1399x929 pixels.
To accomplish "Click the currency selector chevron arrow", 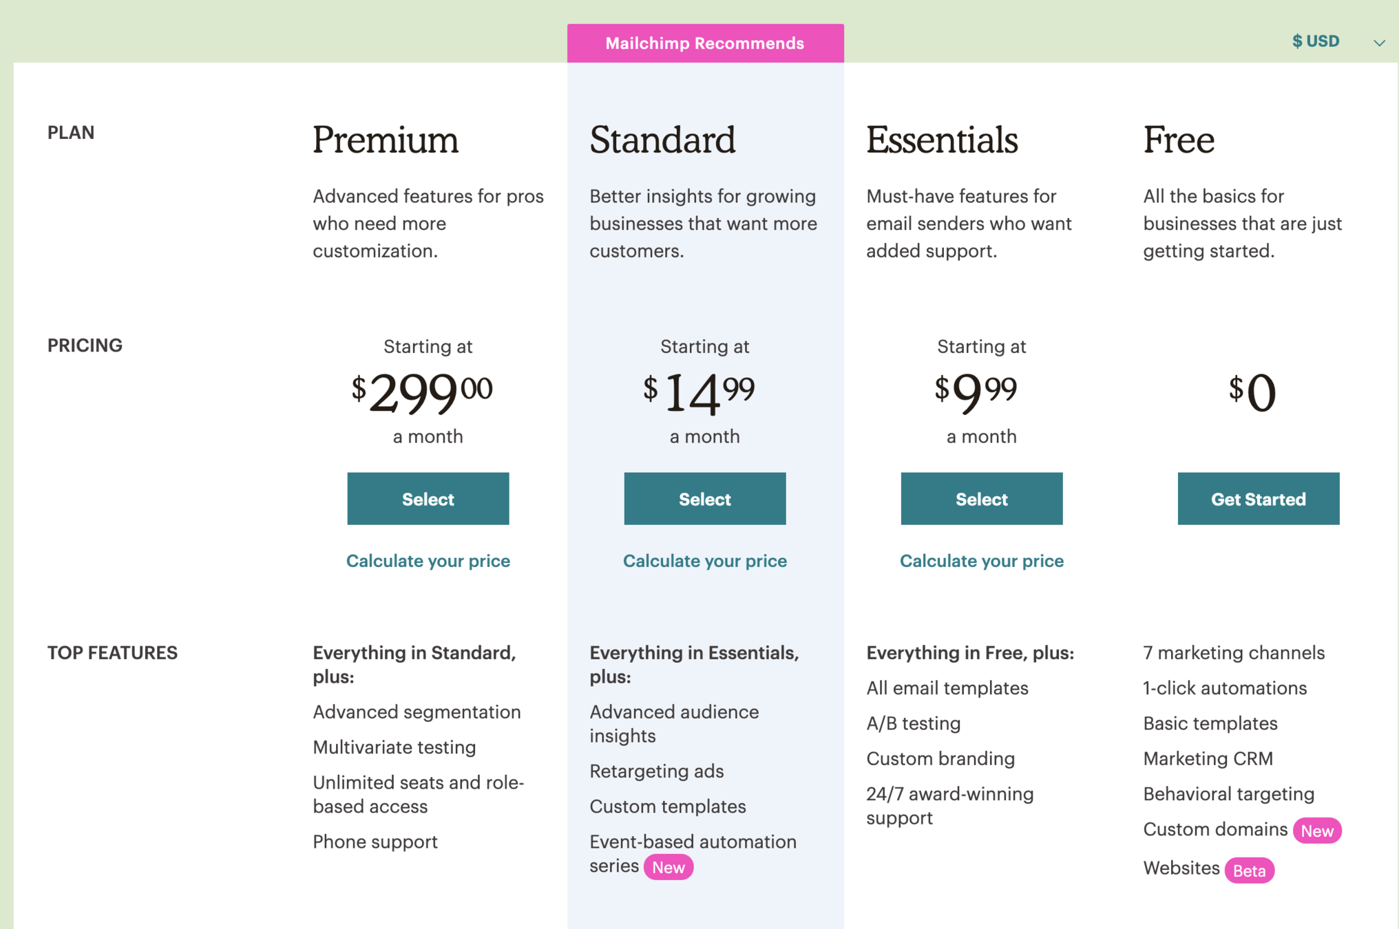I will 1379,43.
